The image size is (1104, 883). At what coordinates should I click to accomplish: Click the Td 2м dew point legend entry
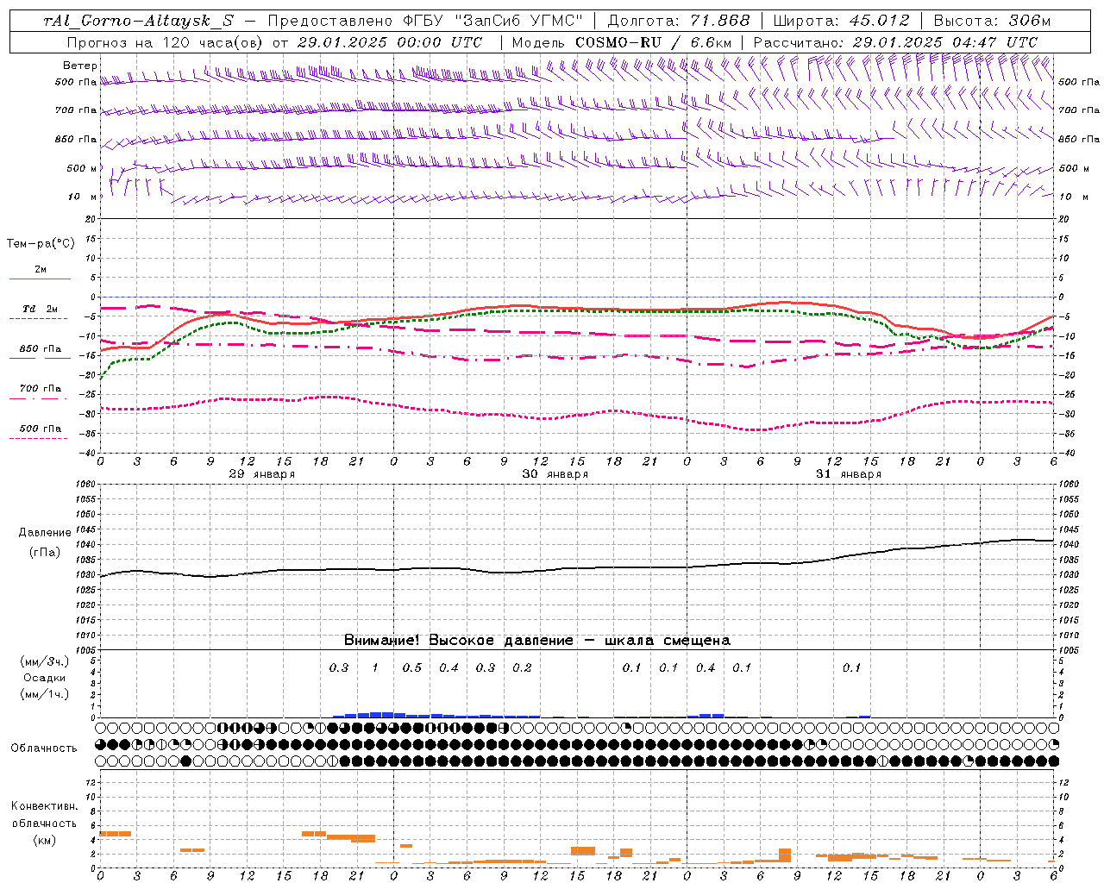(40, 309)
